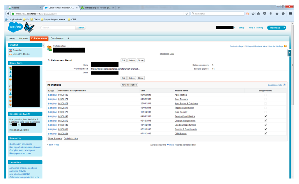Viewport: 299px width, 184px height.
Task: Click the more records per list arrow
Action: pos(168,145)
